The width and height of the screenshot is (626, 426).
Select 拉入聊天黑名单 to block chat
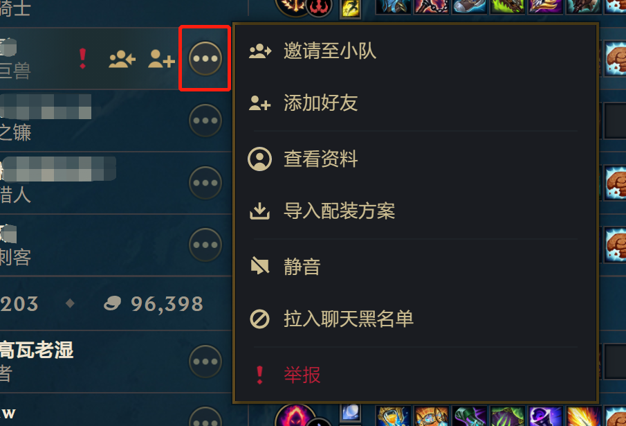415,319
